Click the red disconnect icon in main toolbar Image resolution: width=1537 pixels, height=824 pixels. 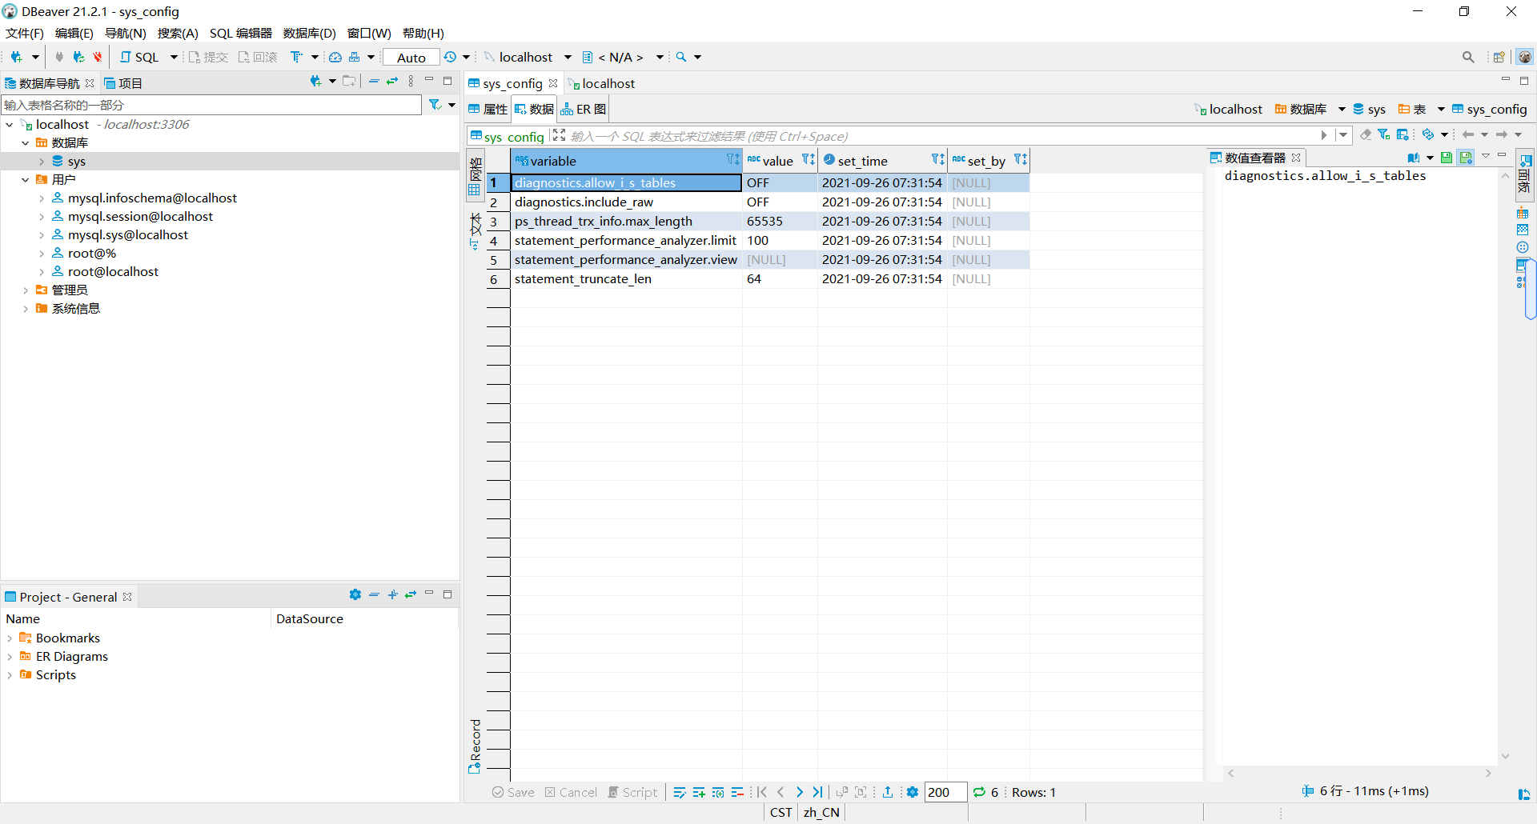pos(98,57)
